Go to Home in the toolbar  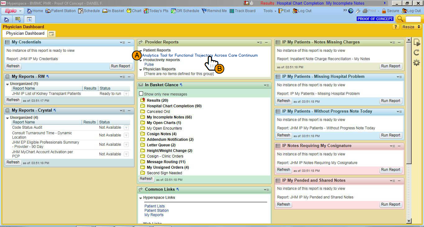tap(35, 11)
